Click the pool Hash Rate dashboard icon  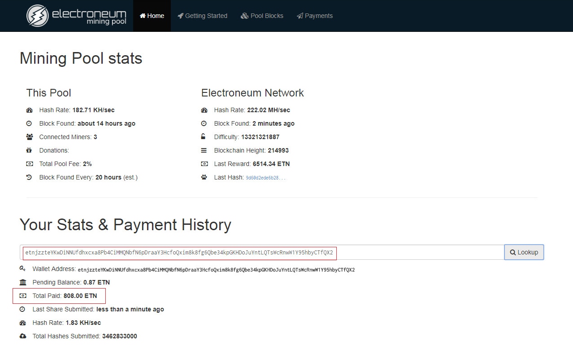[29, 110]
